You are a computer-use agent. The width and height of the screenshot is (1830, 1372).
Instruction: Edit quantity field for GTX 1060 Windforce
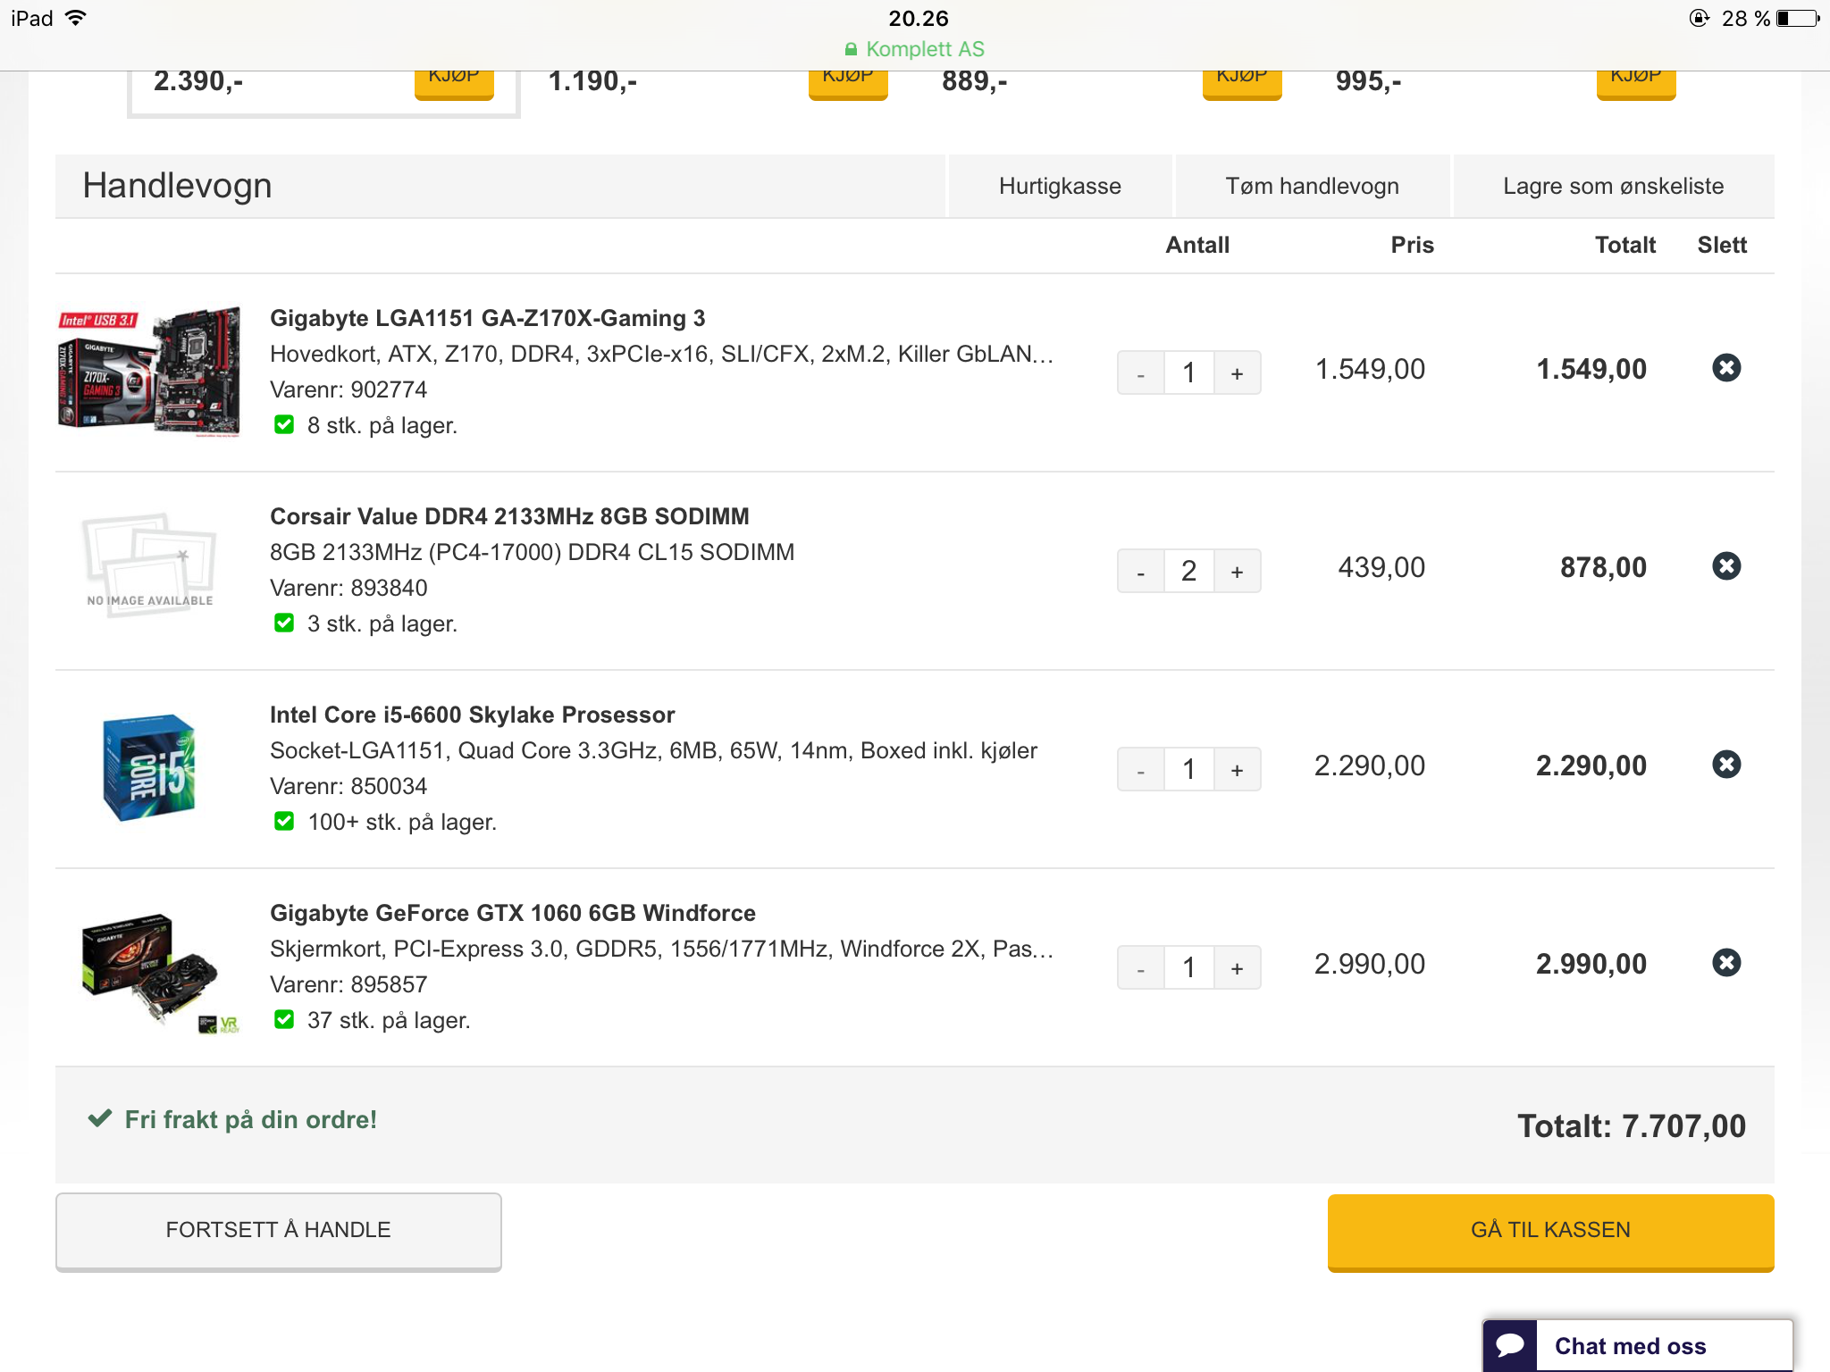(x=1189, y=967)
